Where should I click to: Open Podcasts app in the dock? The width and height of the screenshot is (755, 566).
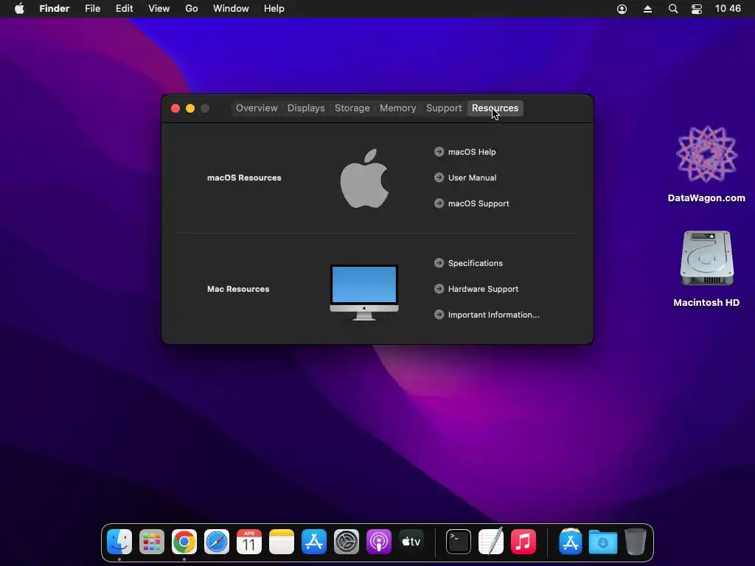(379, 542)
